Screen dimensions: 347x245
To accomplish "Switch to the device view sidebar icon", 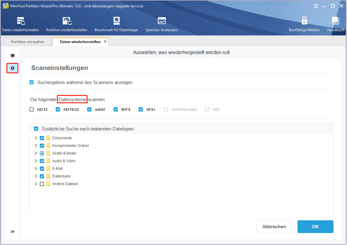I will click(x=13, y=56).
